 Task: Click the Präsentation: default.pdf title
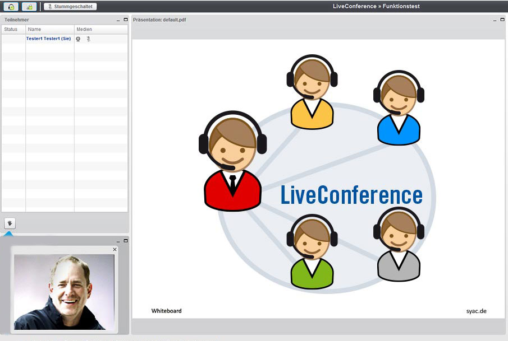[x=159, y=20]
